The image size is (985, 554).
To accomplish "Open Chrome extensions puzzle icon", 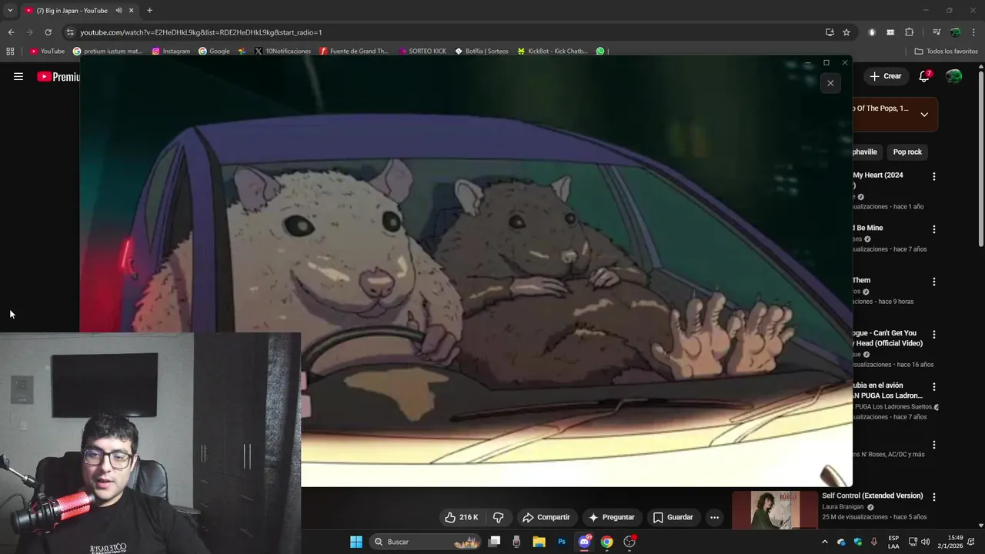I will [909, 32].
